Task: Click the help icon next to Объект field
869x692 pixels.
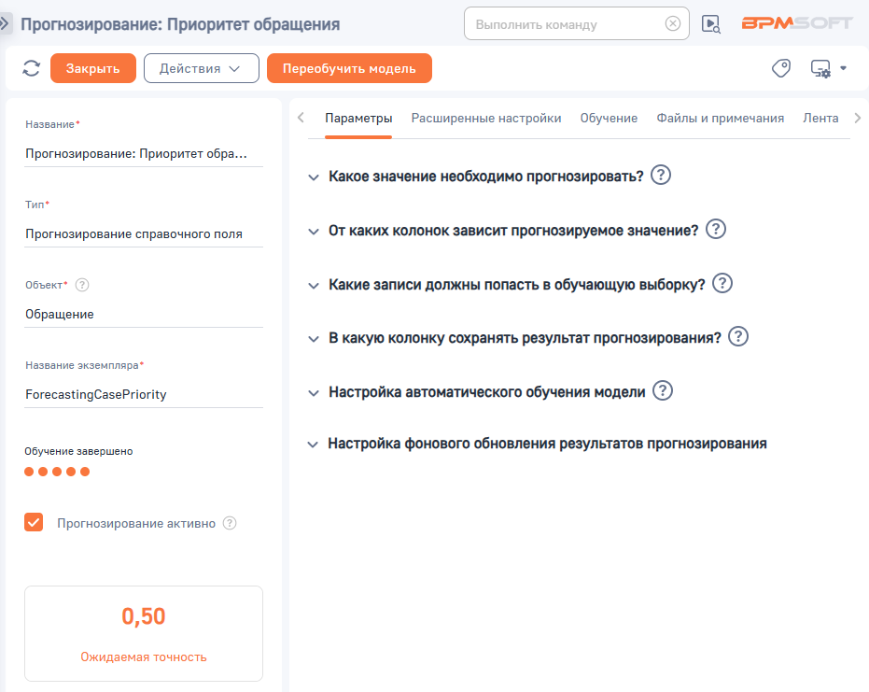Action: tap(82, 285)
